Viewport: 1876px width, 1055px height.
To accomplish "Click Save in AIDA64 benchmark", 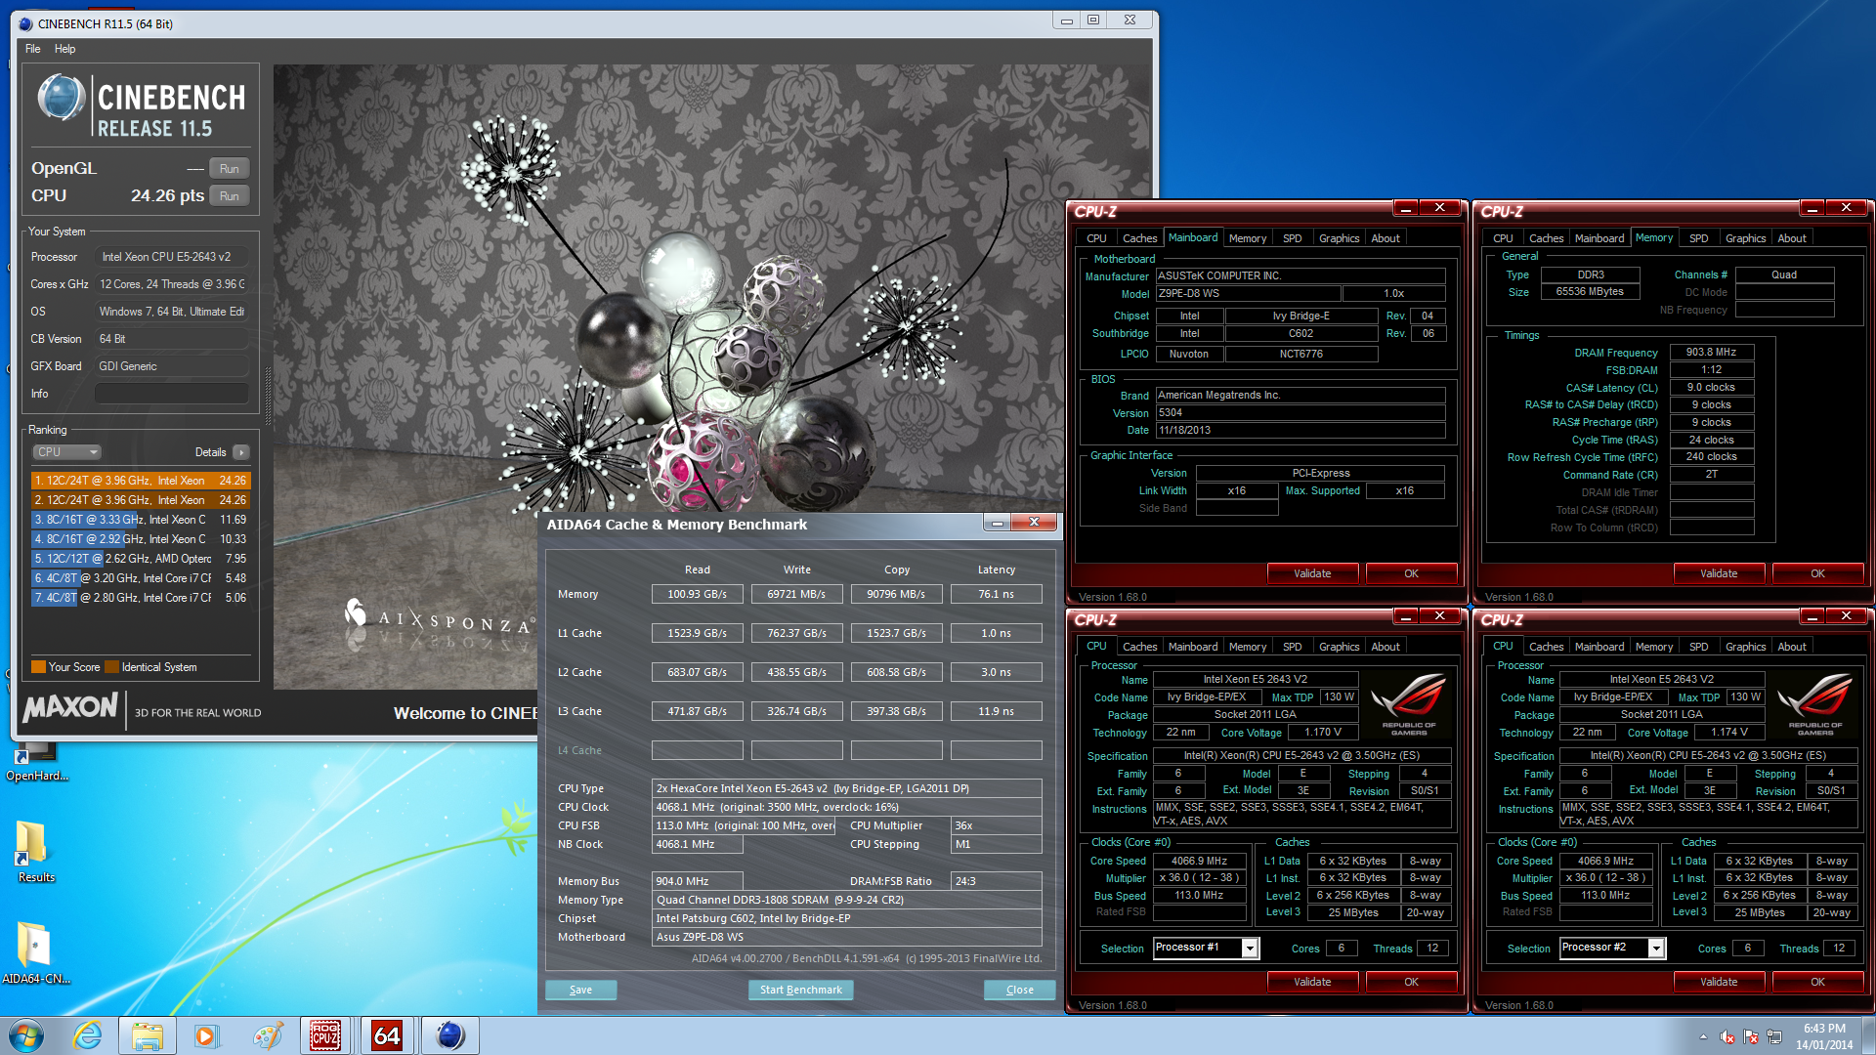I will click(x=580, y=990).
